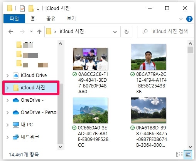This screenshot has height=161, width=196.
Task: Open the 공유 ribbon tab
Action: (51, 19)
